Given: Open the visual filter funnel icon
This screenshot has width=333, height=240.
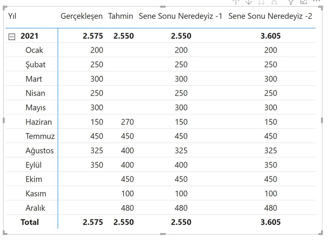Looking at the screenshot, I should (291, 2).
